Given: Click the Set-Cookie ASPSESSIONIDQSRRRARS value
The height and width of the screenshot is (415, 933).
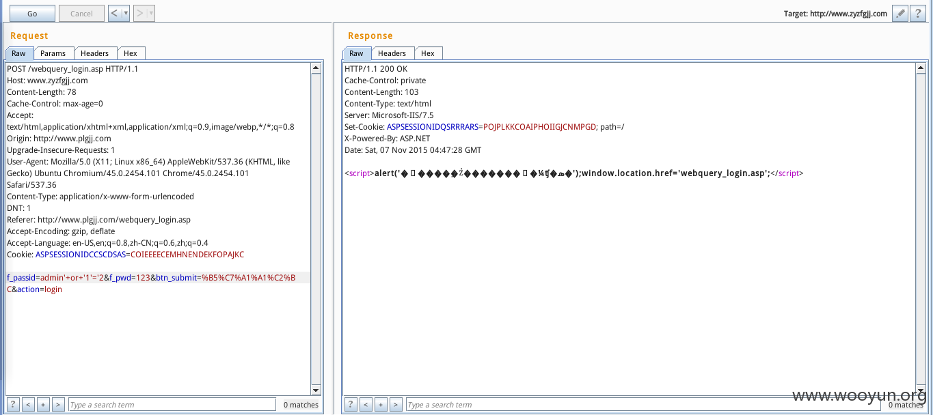Looking at the screenshot, I should coord(540,127).
